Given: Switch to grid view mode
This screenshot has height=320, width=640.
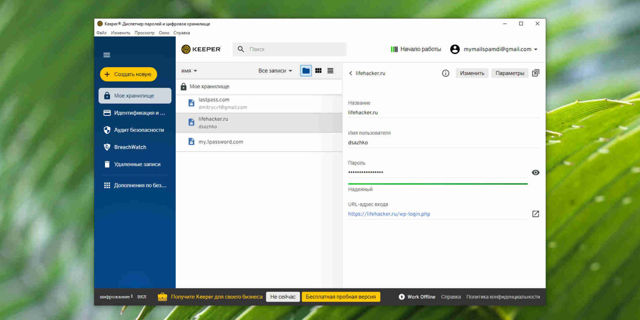Looking at the screenshot, I should click(318, 71).
